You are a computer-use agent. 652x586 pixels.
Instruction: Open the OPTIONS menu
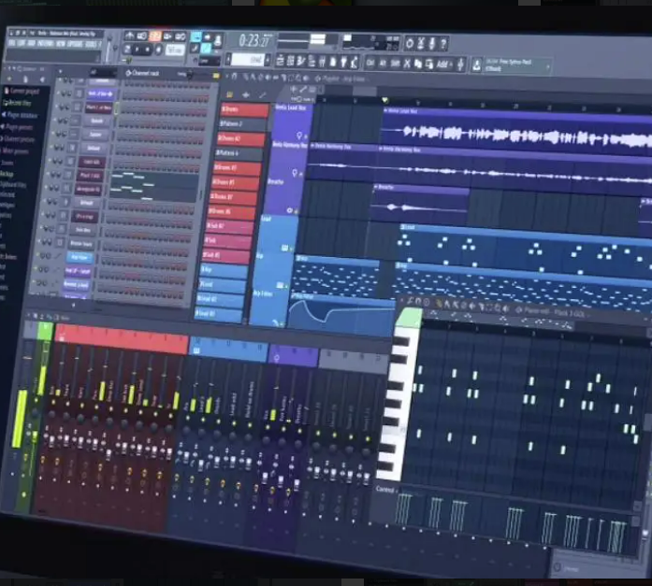[75, 44]
